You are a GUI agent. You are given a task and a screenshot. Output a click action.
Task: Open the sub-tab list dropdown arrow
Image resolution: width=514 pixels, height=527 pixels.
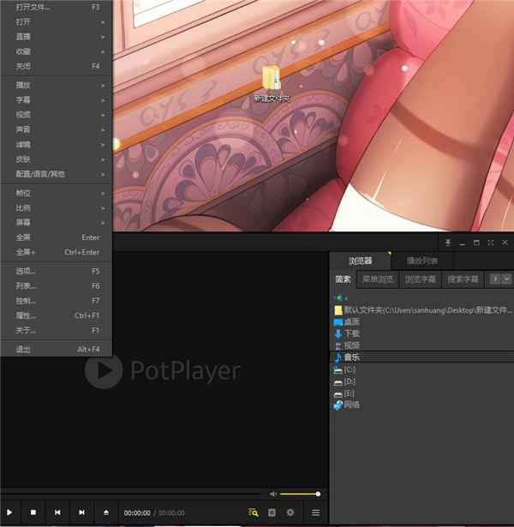coord(506,279)
